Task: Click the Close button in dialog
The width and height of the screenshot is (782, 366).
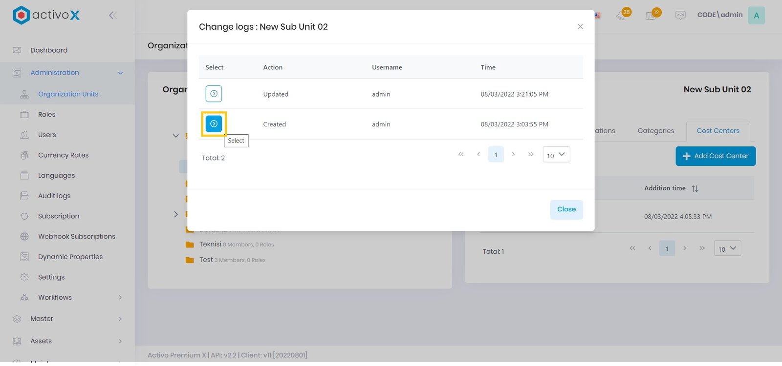Action: pos(566,209)
